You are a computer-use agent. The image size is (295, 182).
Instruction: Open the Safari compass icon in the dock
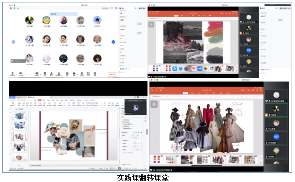click(181, 68)
